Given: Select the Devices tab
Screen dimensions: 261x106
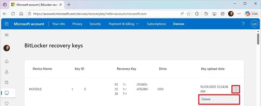Looking at the screenshot, I should pos(179,24).
